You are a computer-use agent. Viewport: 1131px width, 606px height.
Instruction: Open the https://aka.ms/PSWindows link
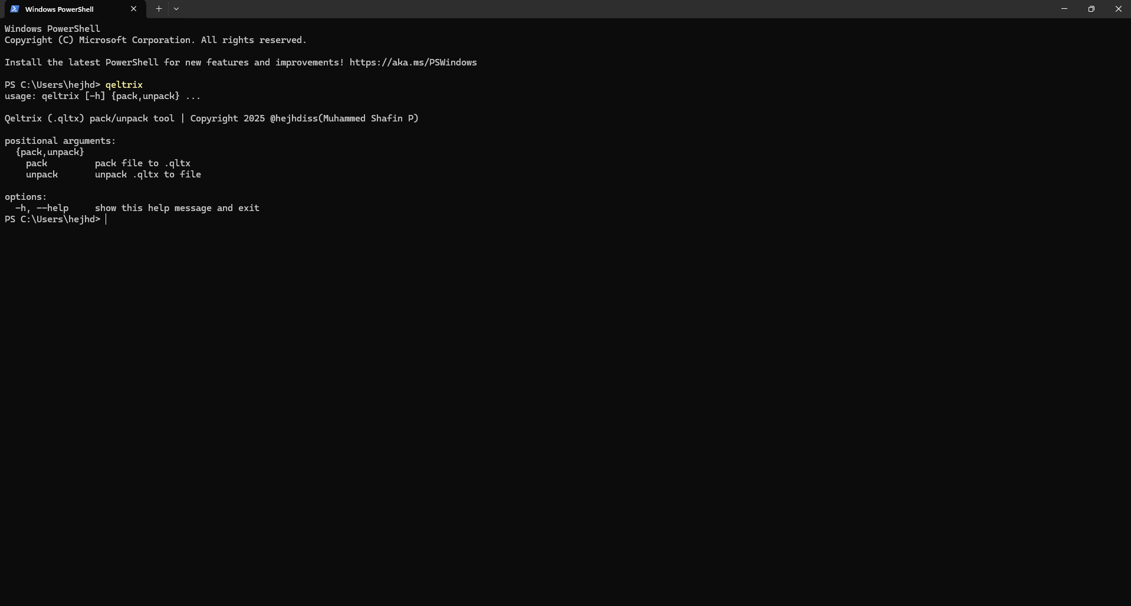(x=413, y=62)
